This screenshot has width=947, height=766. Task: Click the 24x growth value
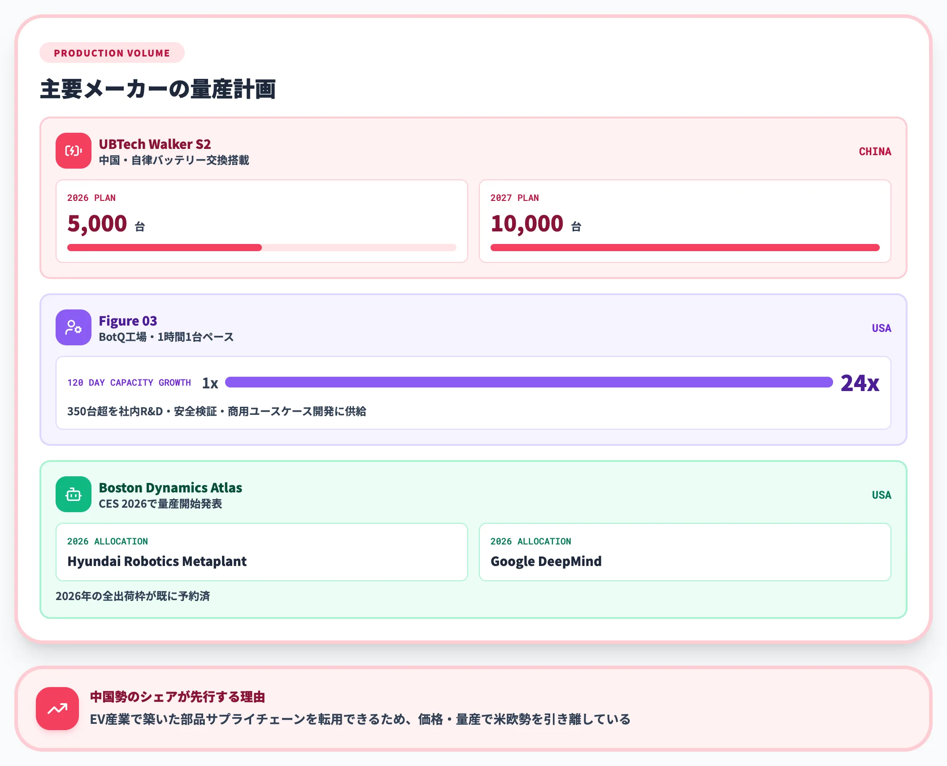point(860,383)
